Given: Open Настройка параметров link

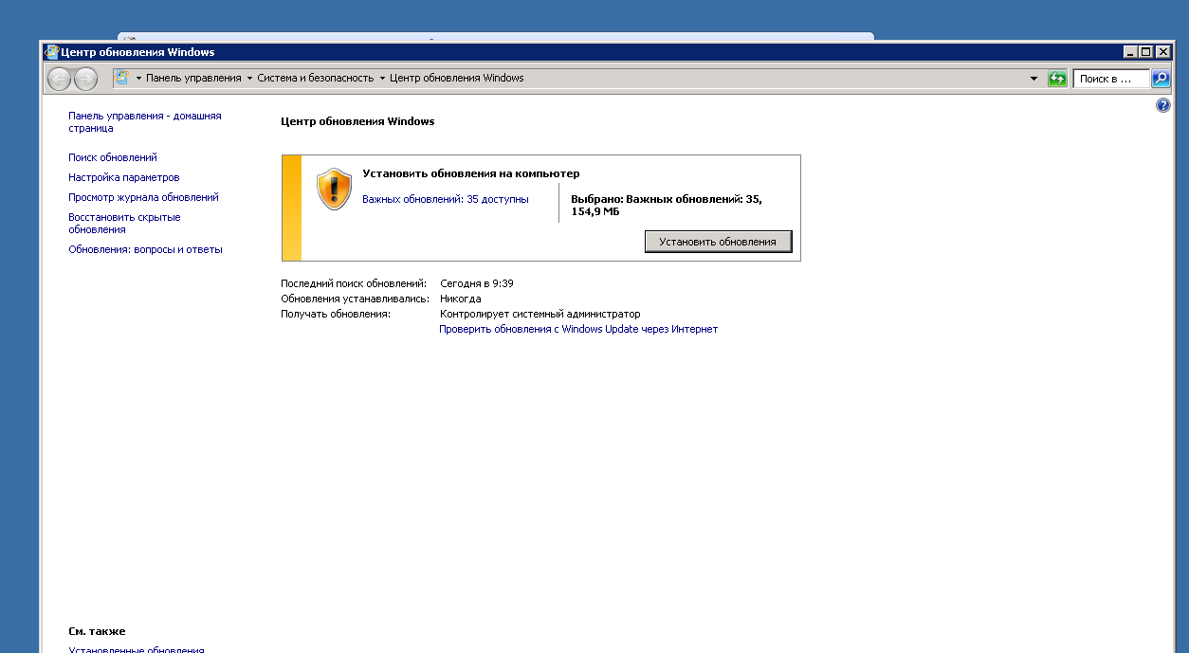Looking at the screenshot, I should pos(123,177).
